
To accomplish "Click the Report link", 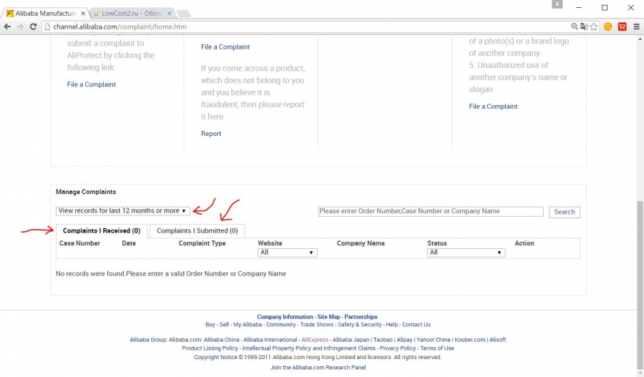I will pos(210,134).
